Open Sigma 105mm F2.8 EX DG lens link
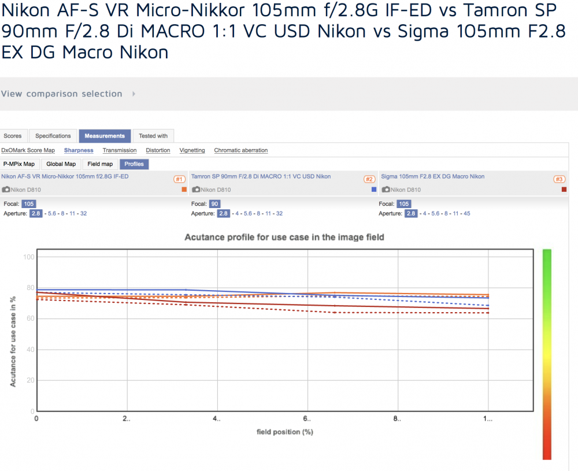578x471 pixels. coord(433,176)
